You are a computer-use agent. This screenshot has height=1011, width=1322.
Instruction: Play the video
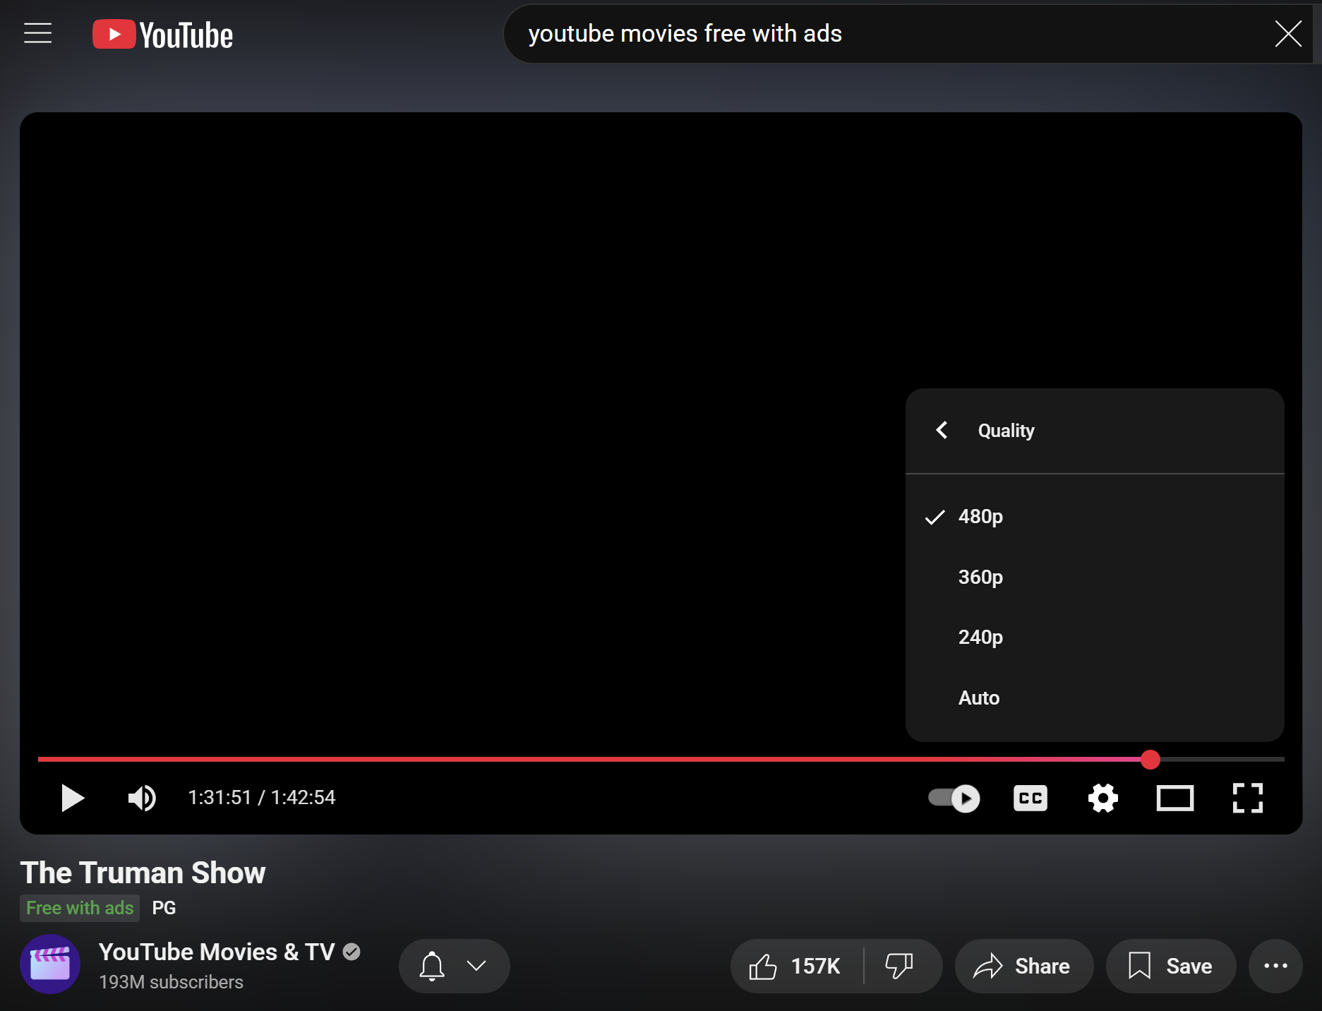pos(72,798)
